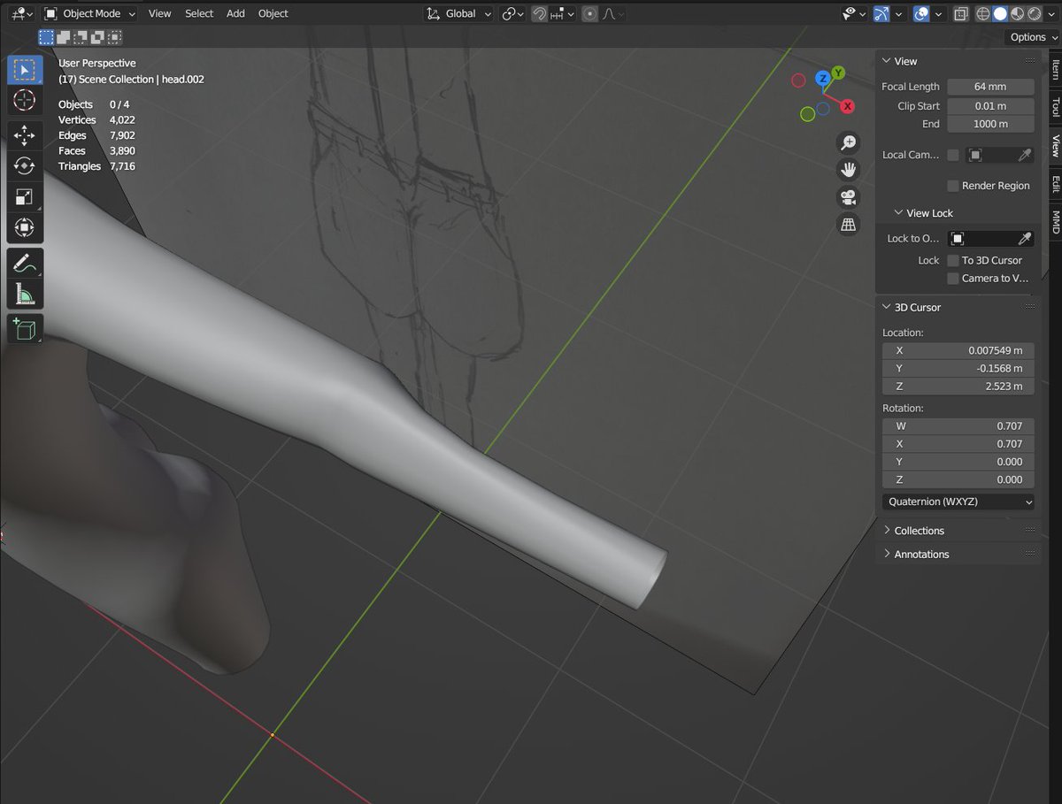Select the Scale tool
The width and height of the screenshot is (1062, 804).
click(25, 197)
